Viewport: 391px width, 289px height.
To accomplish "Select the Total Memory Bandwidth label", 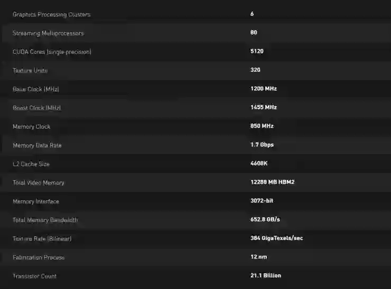I will 45,220.
